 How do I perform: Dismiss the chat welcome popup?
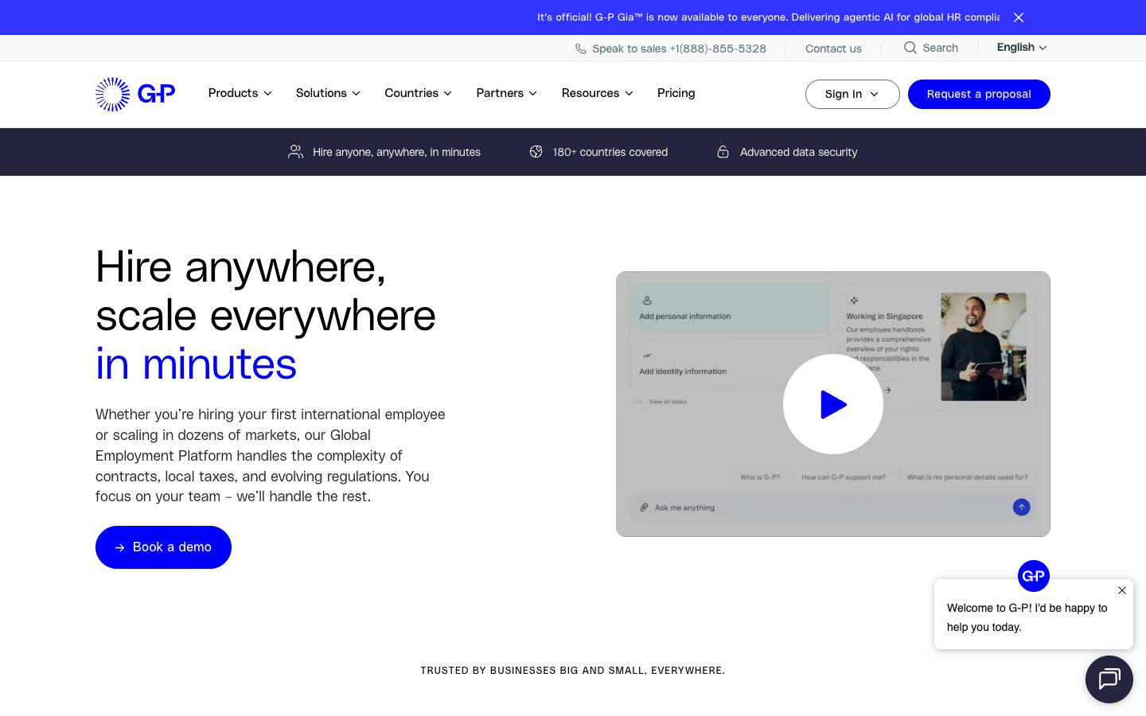[1122, 590]
